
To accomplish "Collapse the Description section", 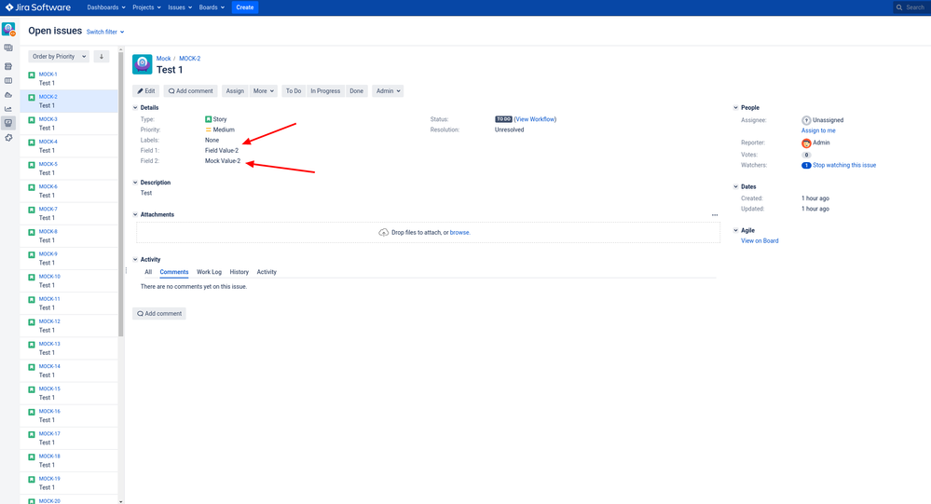I will tap(135, 183).
